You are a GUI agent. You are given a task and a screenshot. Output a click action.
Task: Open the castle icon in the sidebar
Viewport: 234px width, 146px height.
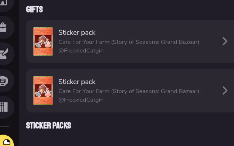click(4, 3)
